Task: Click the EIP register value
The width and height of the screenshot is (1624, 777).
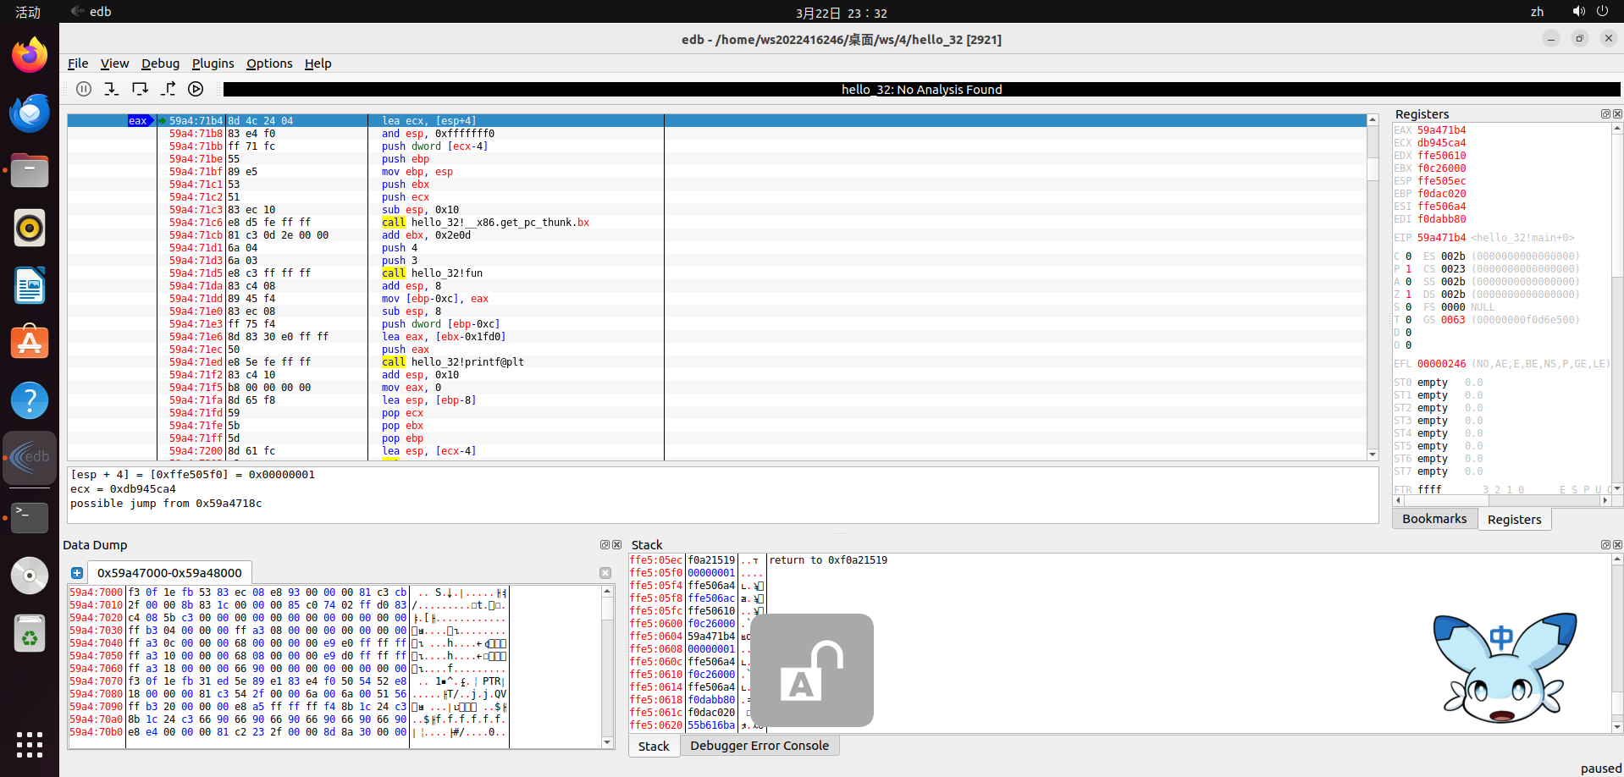Action: [1441, 238]
